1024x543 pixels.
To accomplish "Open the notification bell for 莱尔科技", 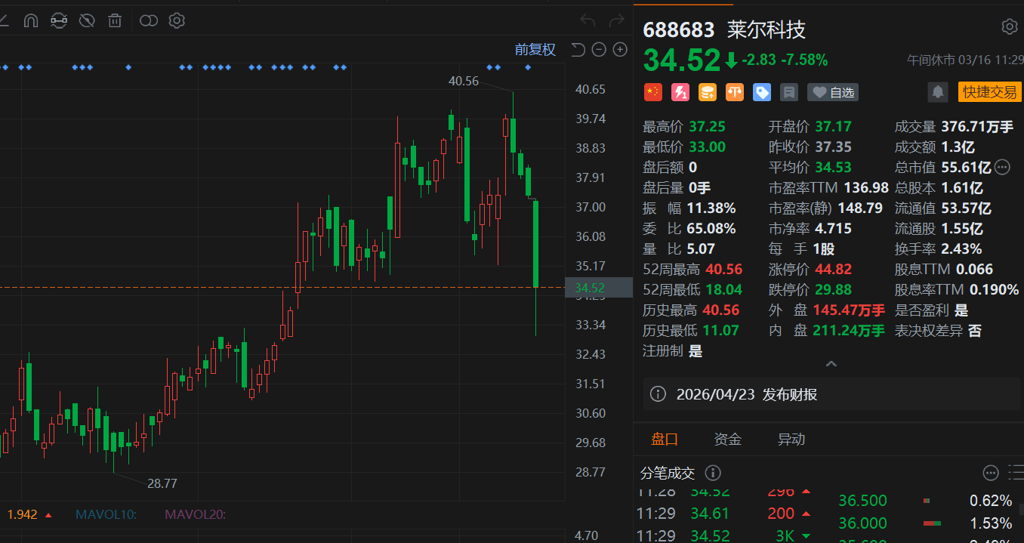I will (x=936, y=92).
